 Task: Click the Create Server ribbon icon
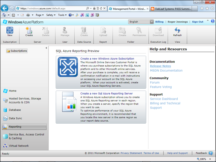(x=29, y=30)
